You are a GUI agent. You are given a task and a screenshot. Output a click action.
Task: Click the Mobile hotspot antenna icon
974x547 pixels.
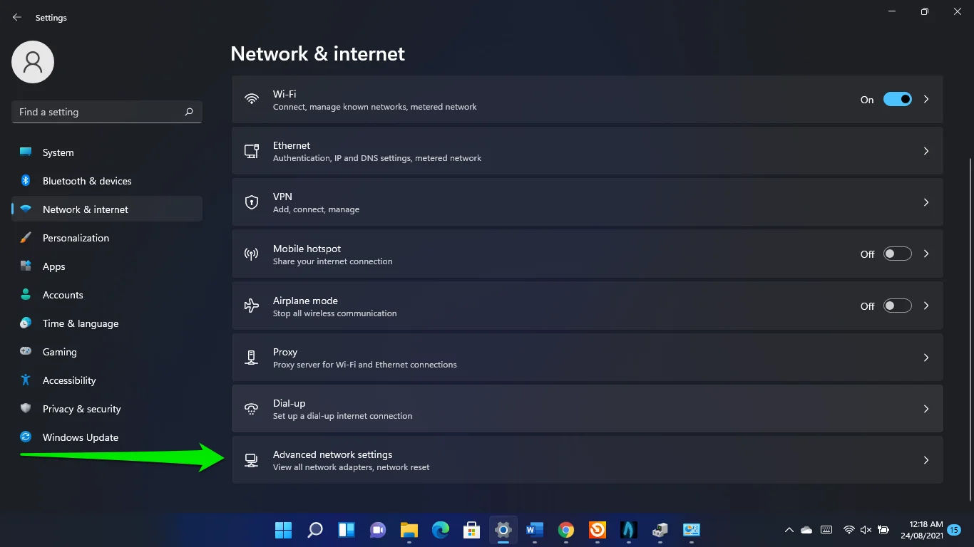252,254
